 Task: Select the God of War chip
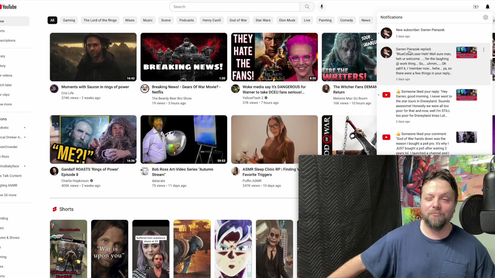click(x=238, y=20)
